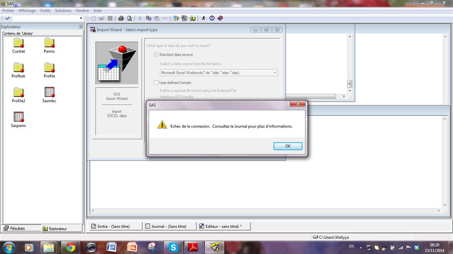Click the running man Submit icon
This screenshot has width=453, height=254.
(x=204, y=18)
